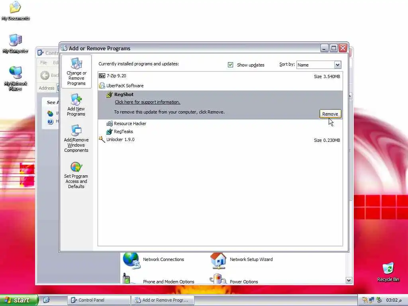
Task: Open the Sort by Name dropdown
Action: tap(337, 65)
